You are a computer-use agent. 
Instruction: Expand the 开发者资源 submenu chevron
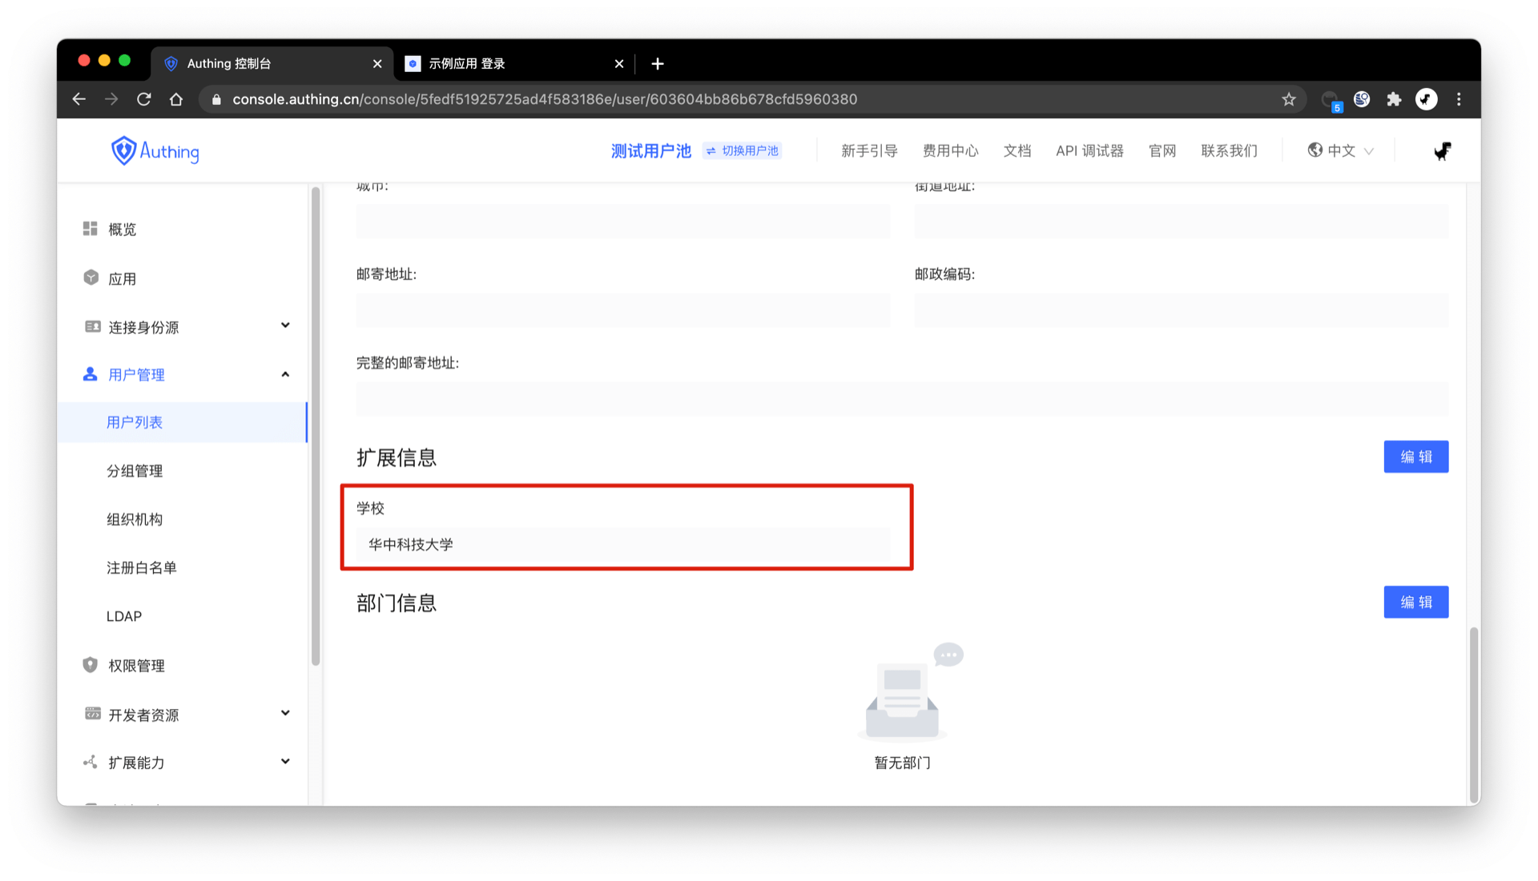pyautogui.click(x=285, y=713)
